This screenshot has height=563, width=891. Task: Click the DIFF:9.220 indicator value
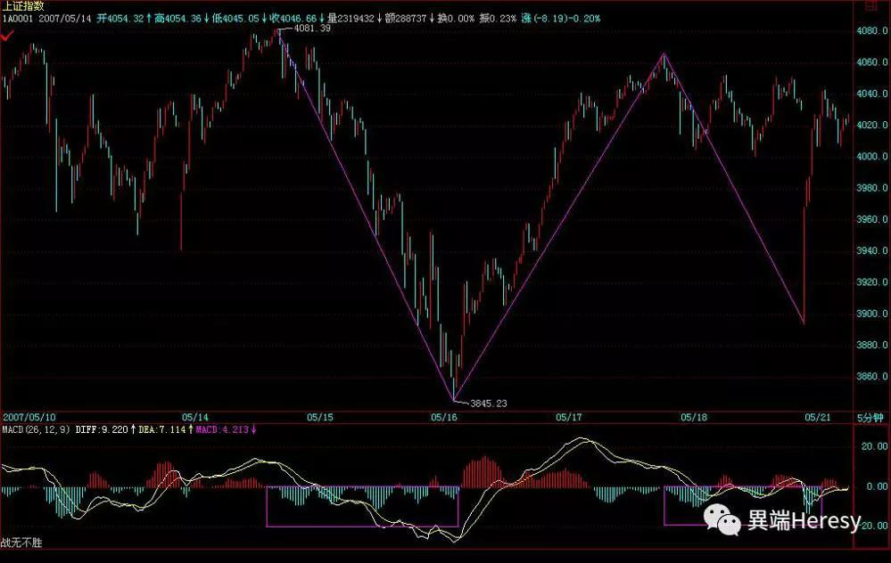point(102,429)
